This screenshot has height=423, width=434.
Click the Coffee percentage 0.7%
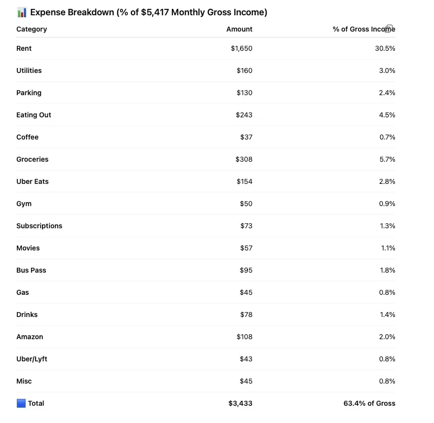(387, 137)
